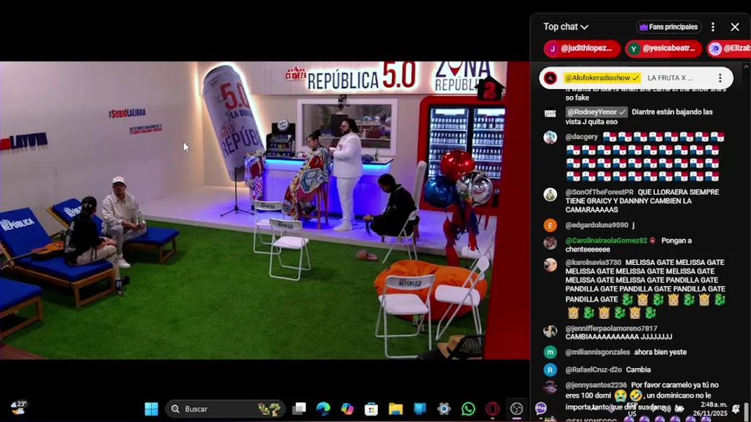Open WhatsApp from the taskbar
The width and height of the screenshot is (751, 422).
point(468,409)
